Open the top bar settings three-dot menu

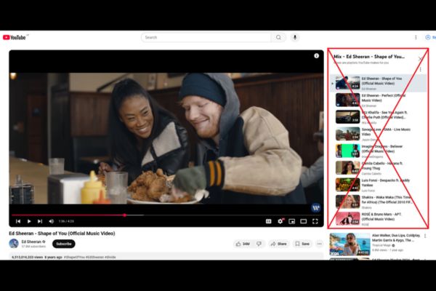pyautogui.click(x=416, y=37)
